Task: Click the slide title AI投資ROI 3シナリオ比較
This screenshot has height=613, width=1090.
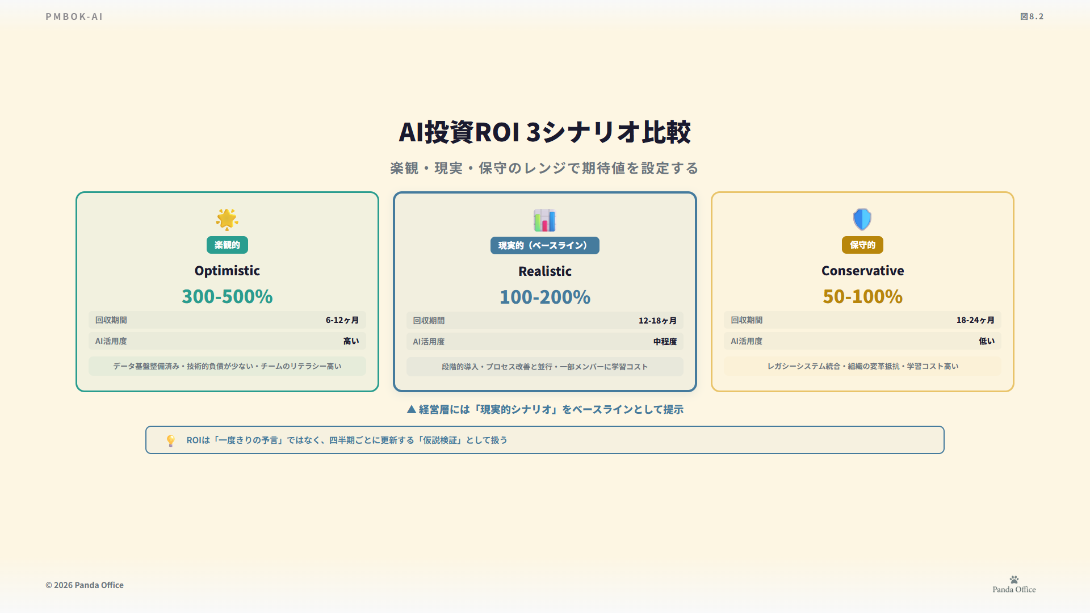Action: [544, 132]
